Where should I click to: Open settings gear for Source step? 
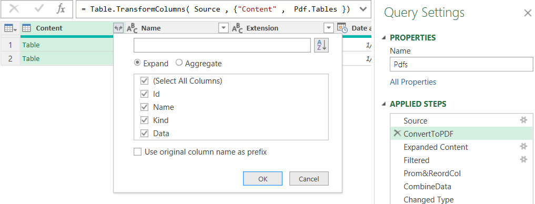point(523,120)
